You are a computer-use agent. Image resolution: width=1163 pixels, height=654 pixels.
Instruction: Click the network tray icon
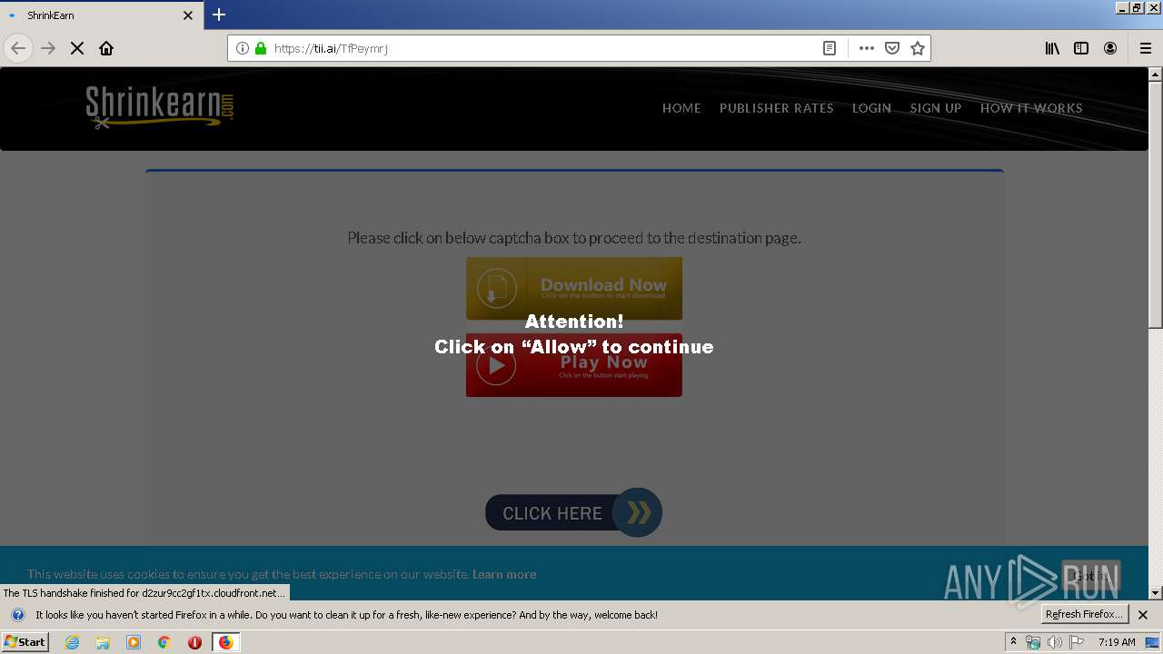(x=1033, y=642)
